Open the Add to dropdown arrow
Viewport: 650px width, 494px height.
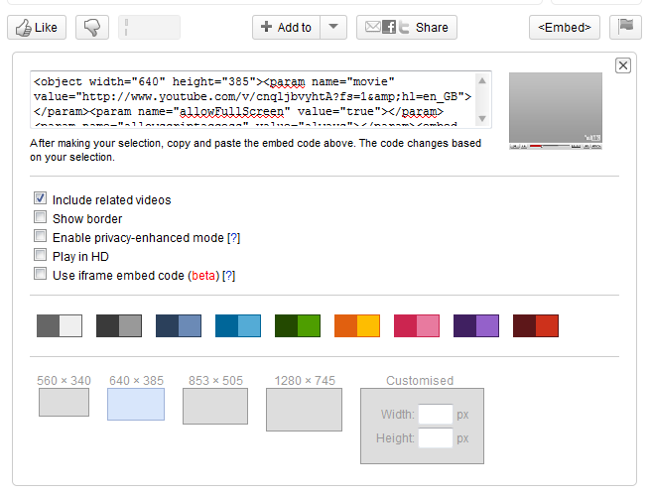[x=335, y=28]
